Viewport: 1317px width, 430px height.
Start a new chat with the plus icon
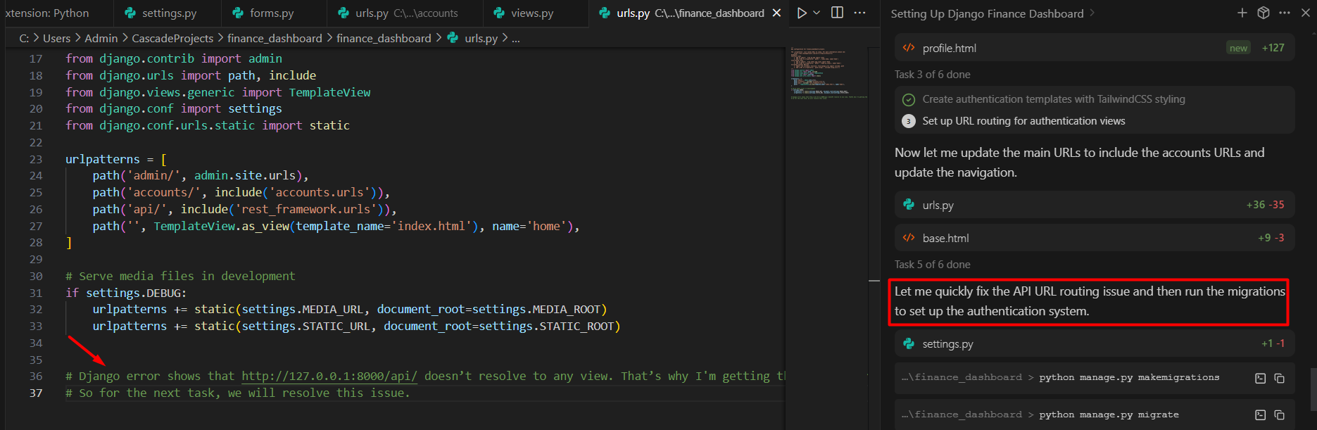[x=1242, y=13]
